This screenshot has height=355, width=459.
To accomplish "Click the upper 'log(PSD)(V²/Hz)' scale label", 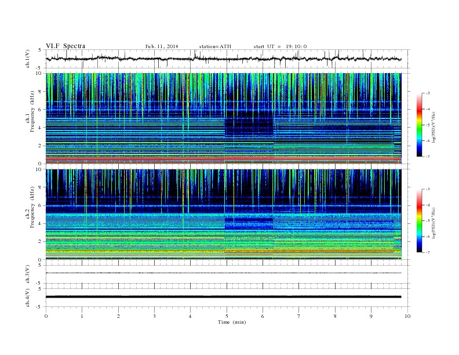I will (x=434, y=128).
